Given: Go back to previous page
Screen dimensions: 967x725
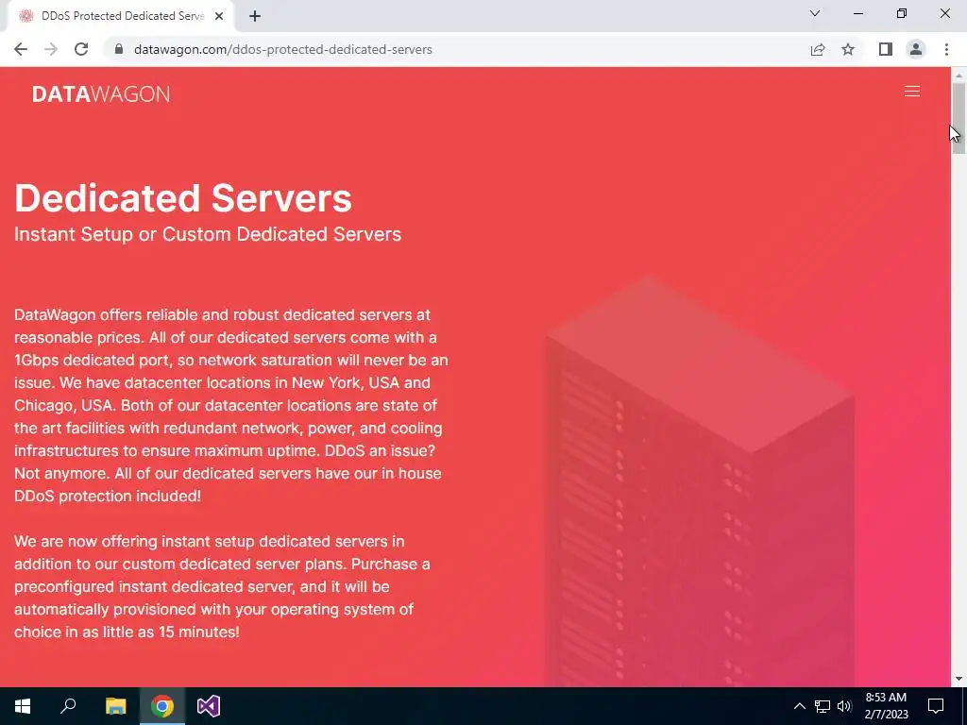Looking at the screenshot, I should [21, 49].
